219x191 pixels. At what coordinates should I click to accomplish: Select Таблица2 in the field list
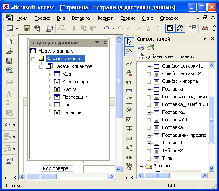172,150
